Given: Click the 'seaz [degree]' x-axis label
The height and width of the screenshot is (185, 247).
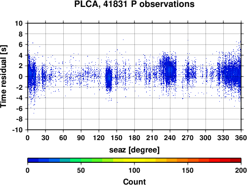Looking at the screenshot, I should [134, 150].
